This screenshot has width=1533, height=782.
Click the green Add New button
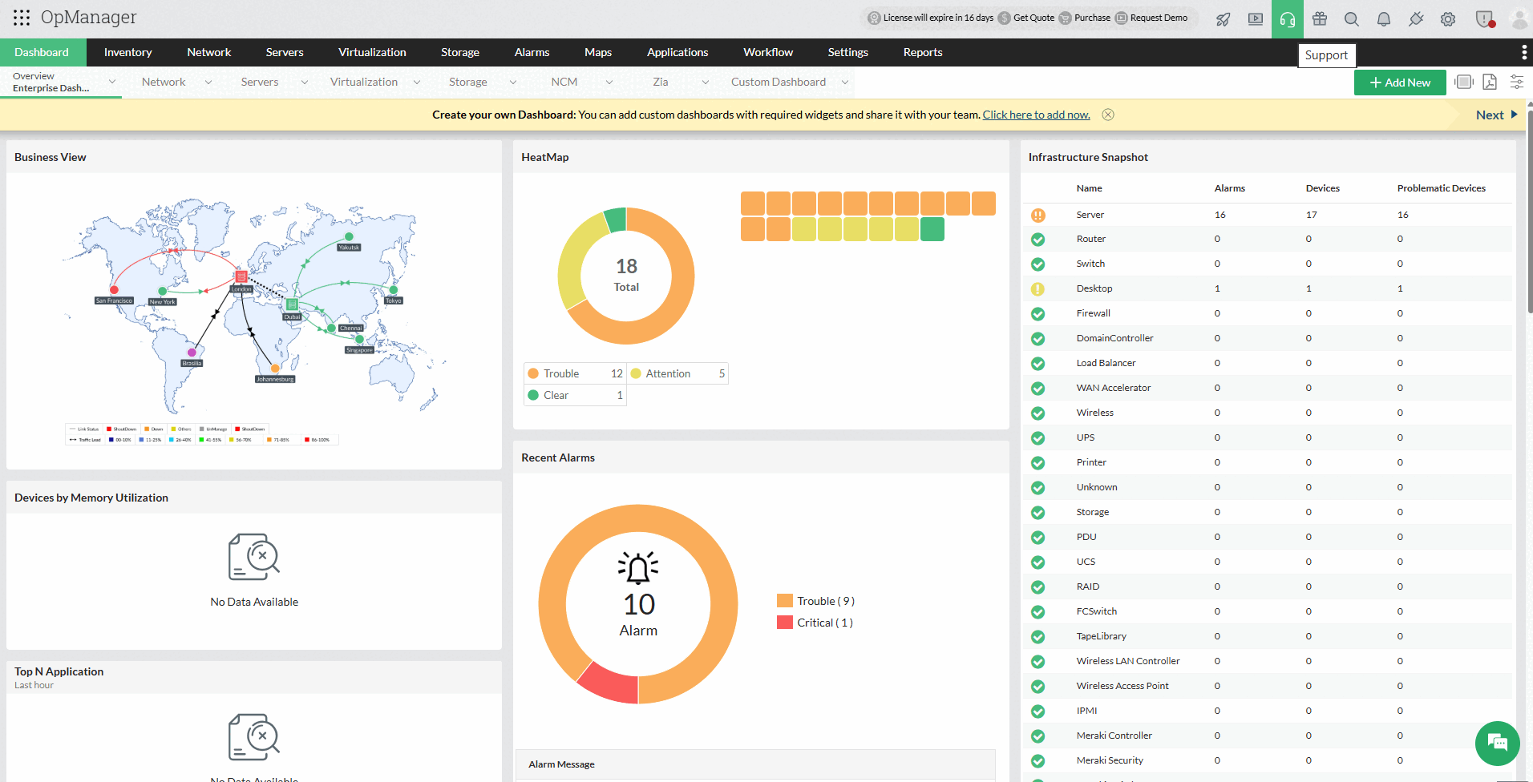(1399, 83)
